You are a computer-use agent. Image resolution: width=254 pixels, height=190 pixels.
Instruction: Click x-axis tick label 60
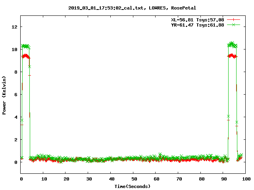coord(156,179)
